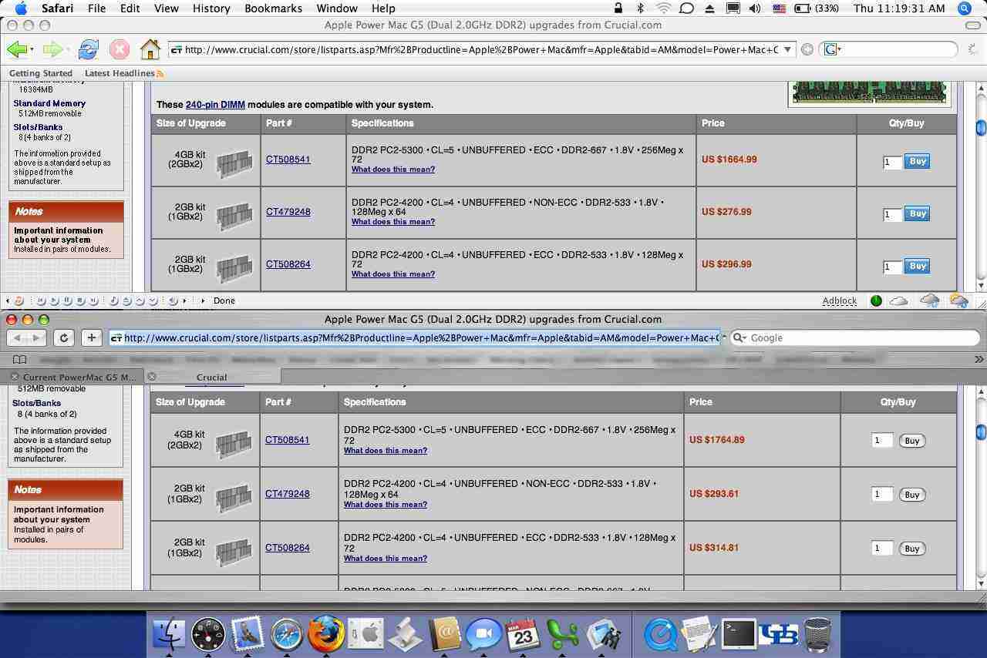Click the rainy cloud forecast icon in status bar
This screenshot has width=987, height=658.
(929, 301)
